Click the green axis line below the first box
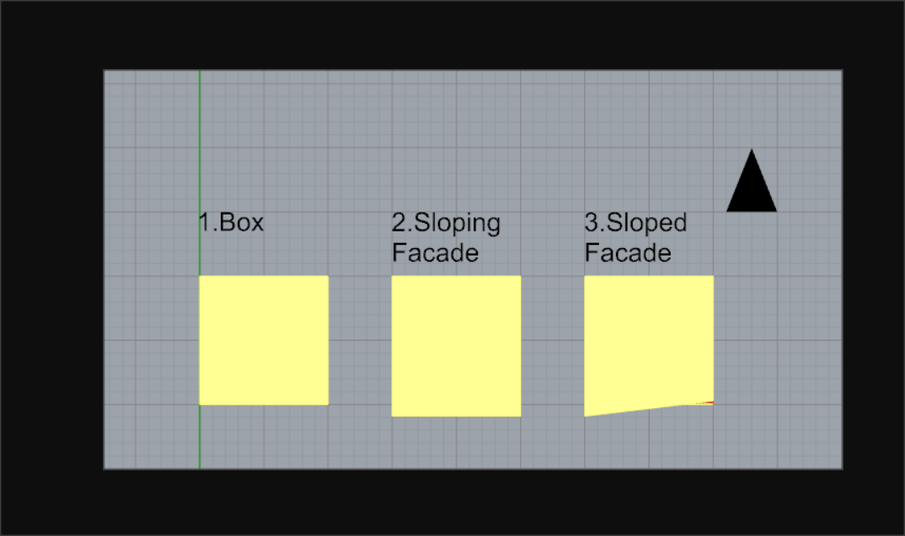This screenshot has height=536, width=905. (x=200, y=437)
